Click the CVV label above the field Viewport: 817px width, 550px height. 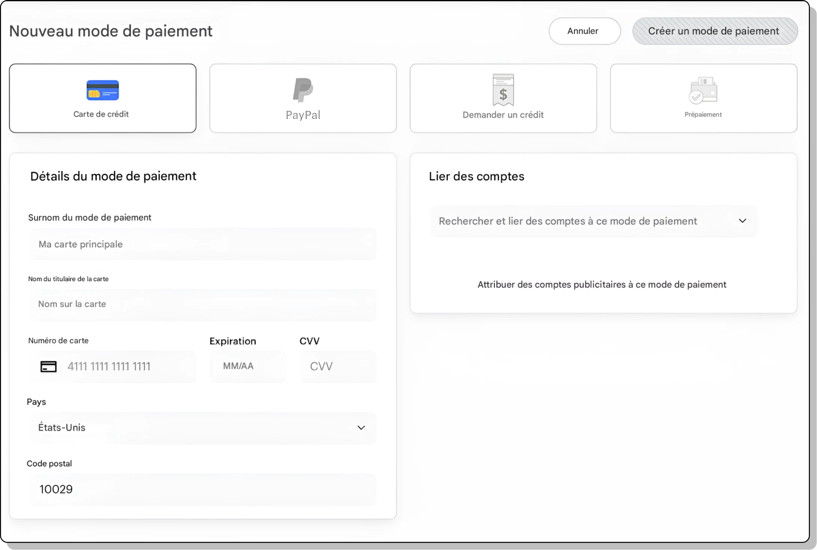pos(309,341)
